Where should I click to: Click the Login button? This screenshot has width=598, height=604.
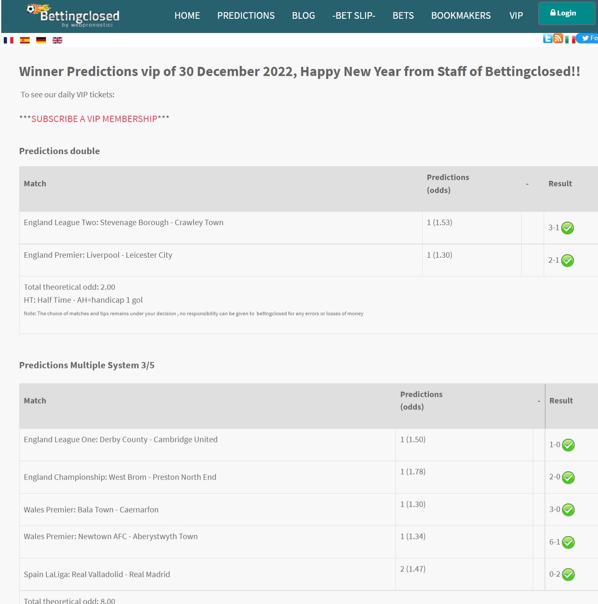click(x=567, y=13)
